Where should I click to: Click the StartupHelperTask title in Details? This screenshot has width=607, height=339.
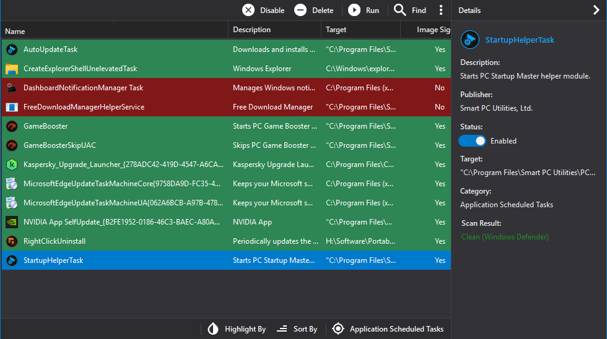point(519,40)
